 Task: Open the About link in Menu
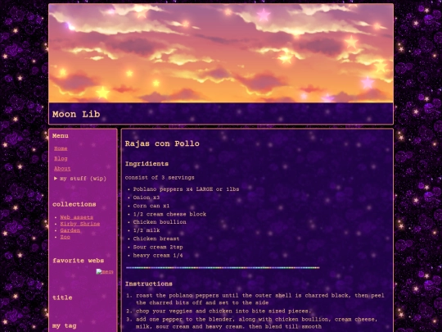[62, 169]
